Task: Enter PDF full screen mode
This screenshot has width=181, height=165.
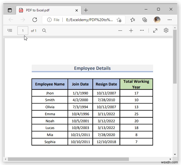Action: point(155,31)
